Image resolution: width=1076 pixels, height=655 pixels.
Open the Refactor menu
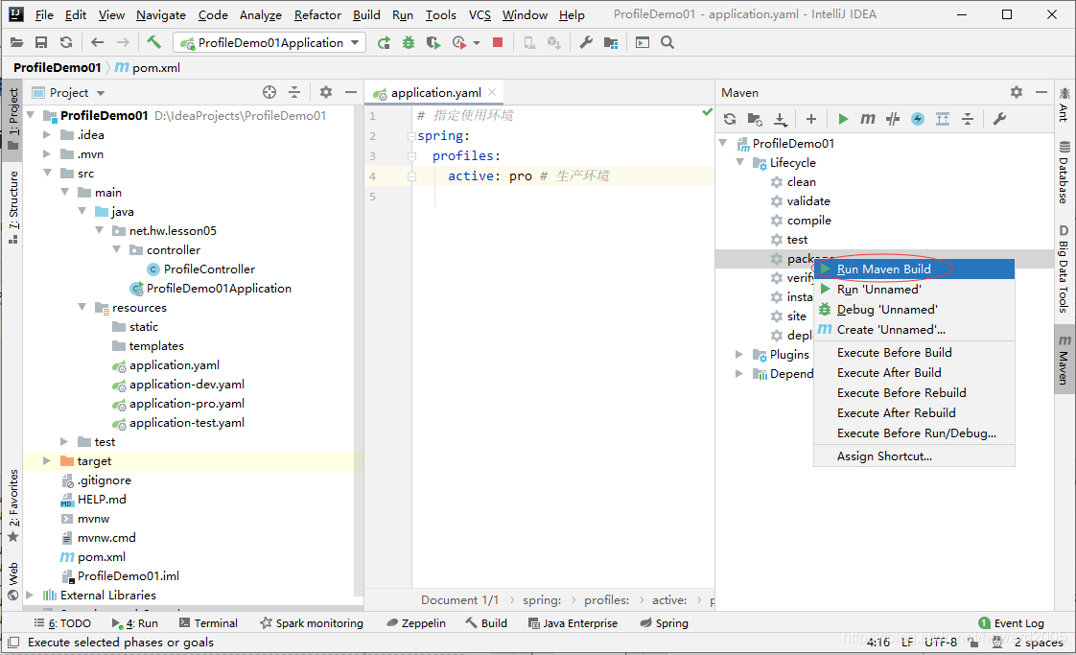point(317,14)
